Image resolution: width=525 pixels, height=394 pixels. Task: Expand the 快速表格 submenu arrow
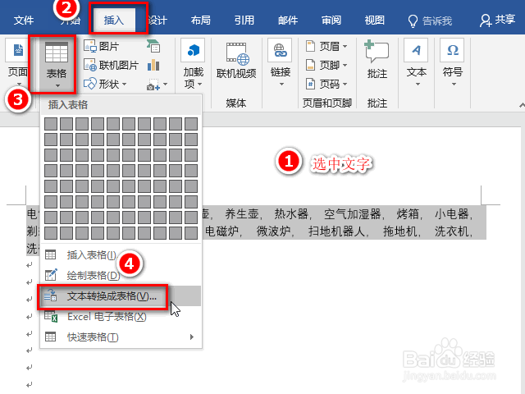coord(191,337)
